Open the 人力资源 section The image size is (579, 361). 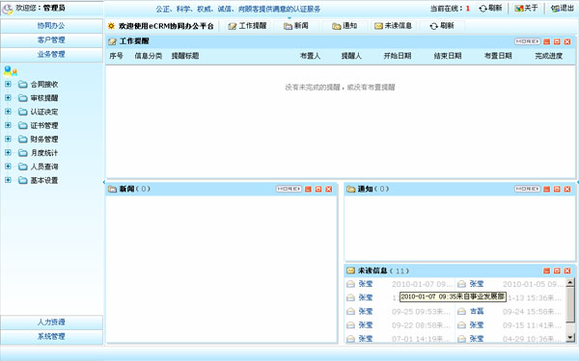pyautogui.click(x=51, y=322)
